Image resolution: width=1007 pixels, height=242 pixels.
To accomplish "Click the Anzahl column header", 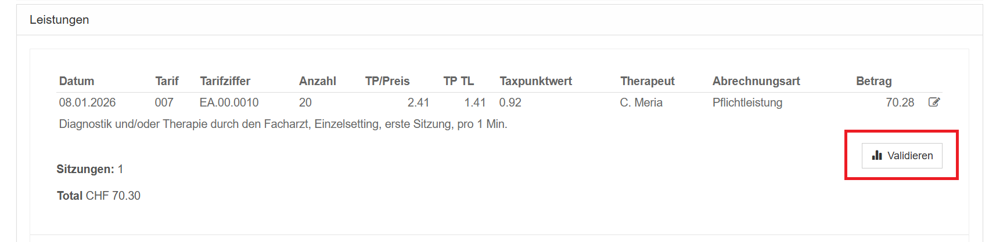I will coord(317,81).
